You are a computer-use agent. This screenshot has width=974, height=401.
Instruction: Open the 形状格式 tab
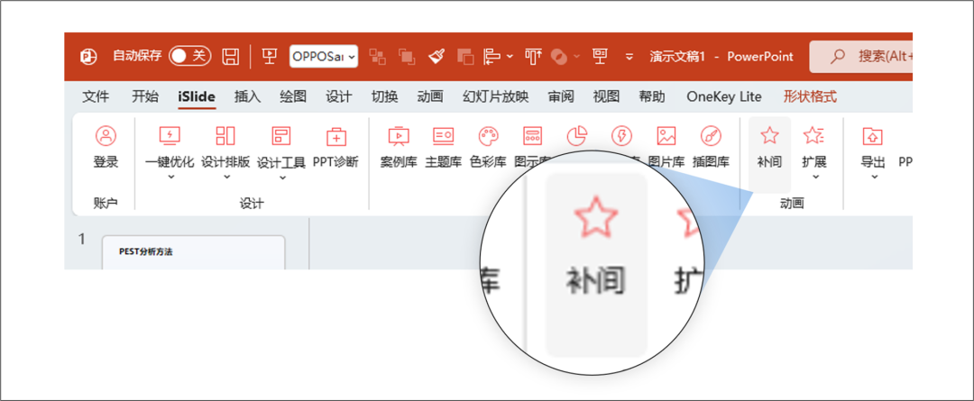pyautogui.click(x=810, y=96)
